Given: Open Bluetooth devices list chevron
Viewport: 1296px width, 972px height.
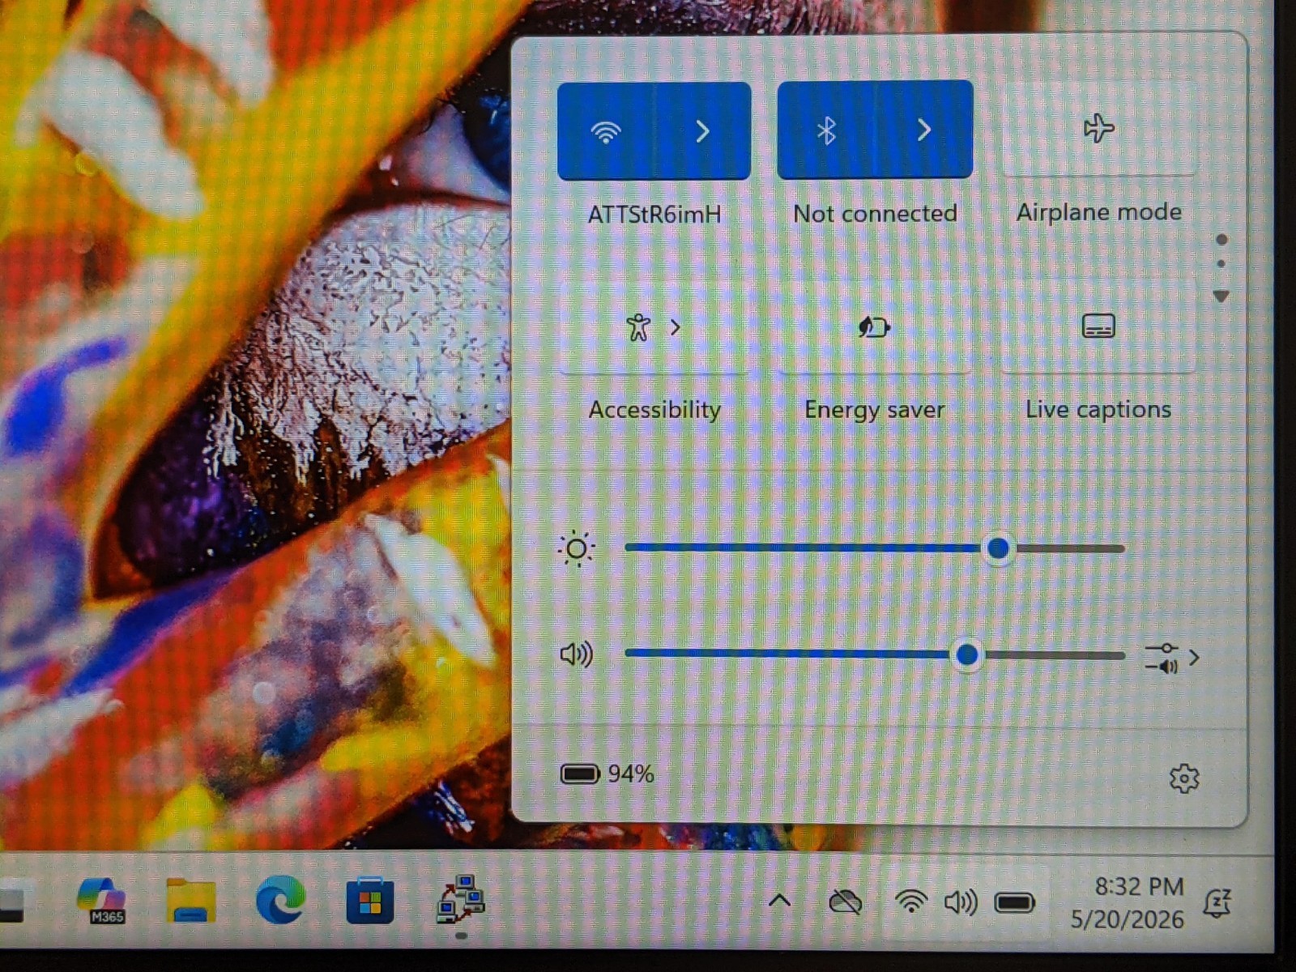Looking at the screenshot, I should pyautogui.click(x=924, y=130).
